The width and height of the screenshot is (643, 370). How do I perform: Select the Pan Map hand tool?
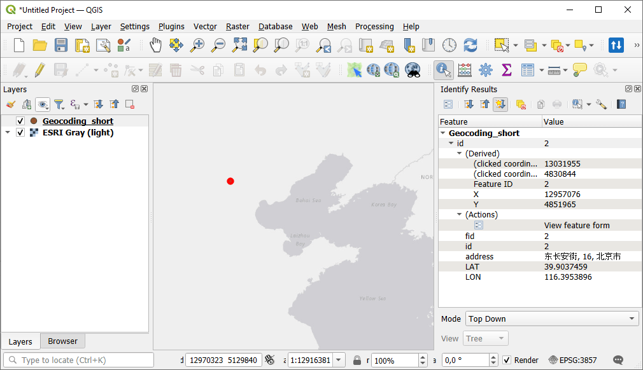(155, 45)
